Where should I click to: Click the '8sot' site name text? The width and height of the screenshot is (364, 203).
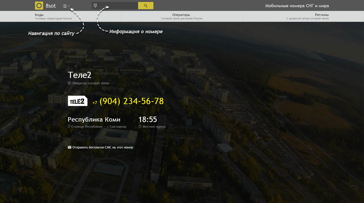pyautogui.click(x=51, y=6)
